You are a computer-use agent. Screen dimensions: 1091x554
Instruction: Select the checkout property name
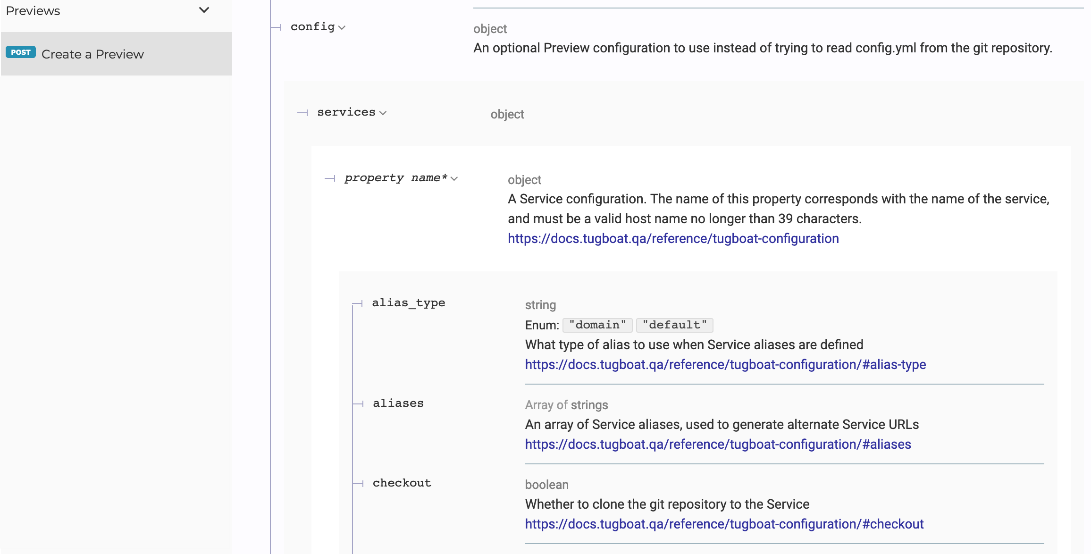tap(402, 483)
